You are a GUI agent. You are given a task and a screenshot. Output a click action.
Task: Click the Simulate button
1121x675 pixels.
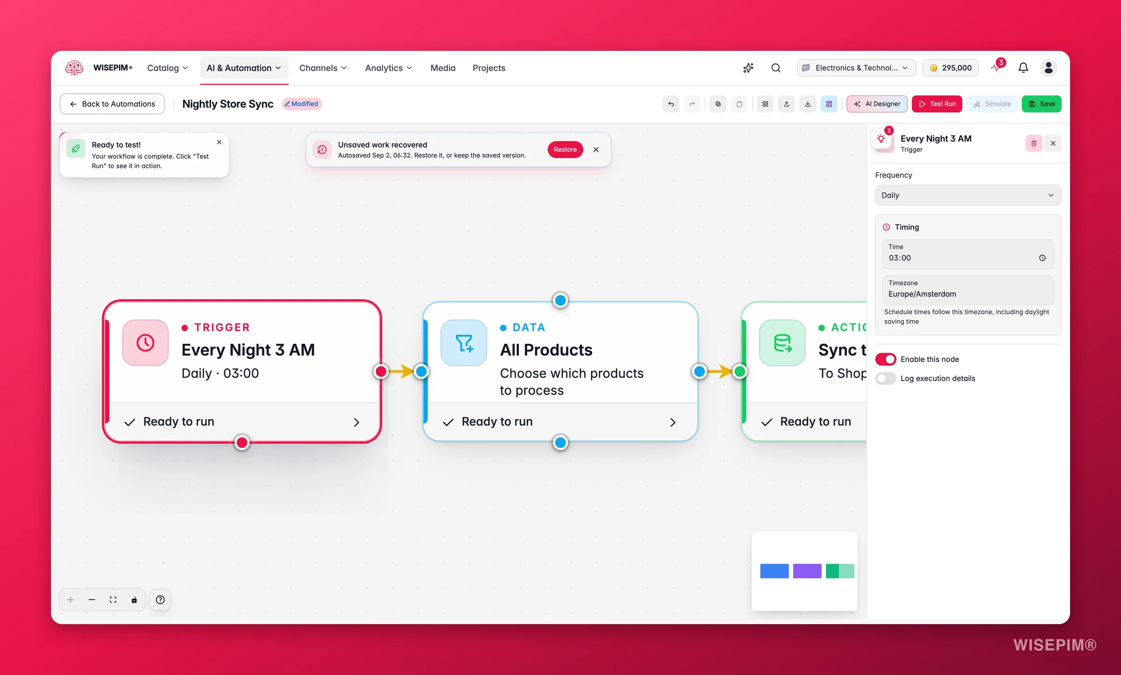(x=992, y=104)
